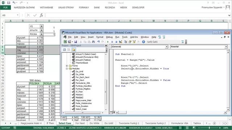Open the FORMUŁY ribbon tab in Excel

(x=84, y=8)
